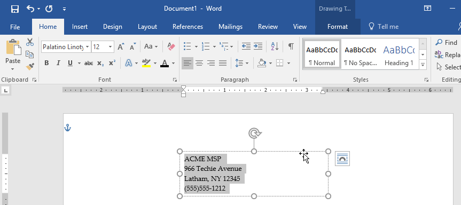Click the Tell me search field

pos(384,27)
